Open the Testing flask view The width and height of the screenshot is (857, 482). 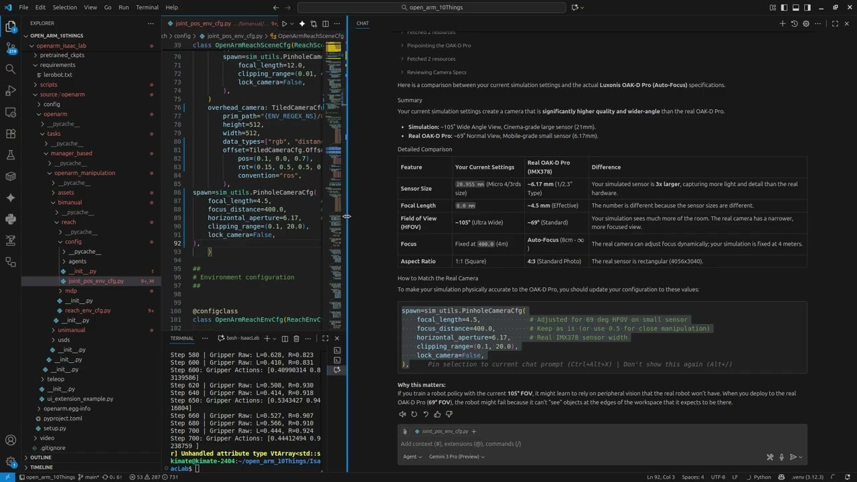11,155
